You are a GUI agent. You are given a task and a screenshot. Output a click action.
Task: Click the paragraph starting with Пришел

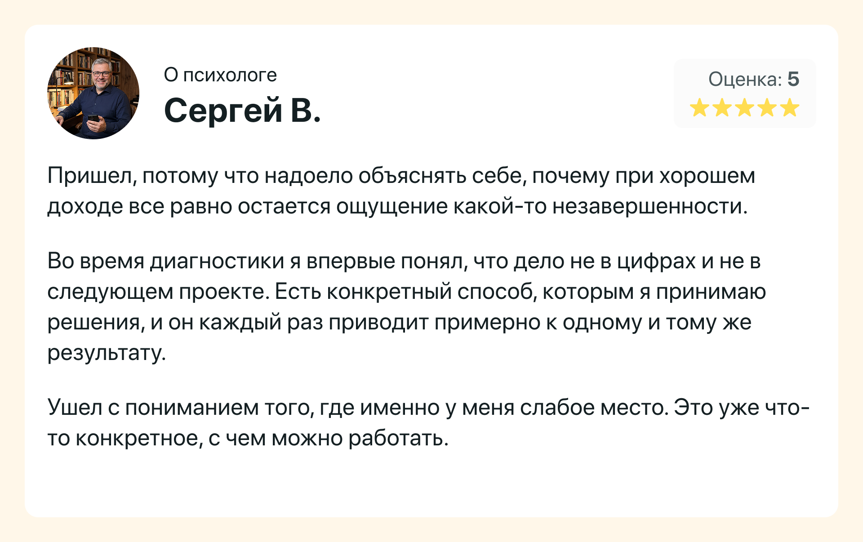pos(401,191)
